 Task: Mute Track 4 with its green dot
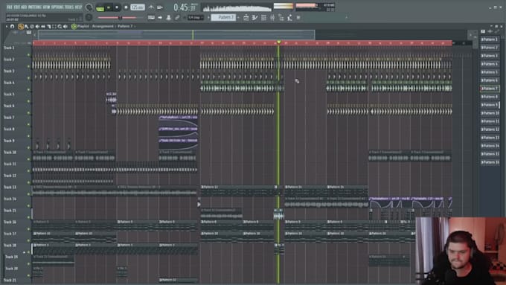29,90
